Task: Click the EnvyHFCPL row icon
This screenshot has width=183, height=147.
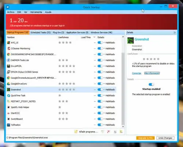Action: tap(8, 66)
